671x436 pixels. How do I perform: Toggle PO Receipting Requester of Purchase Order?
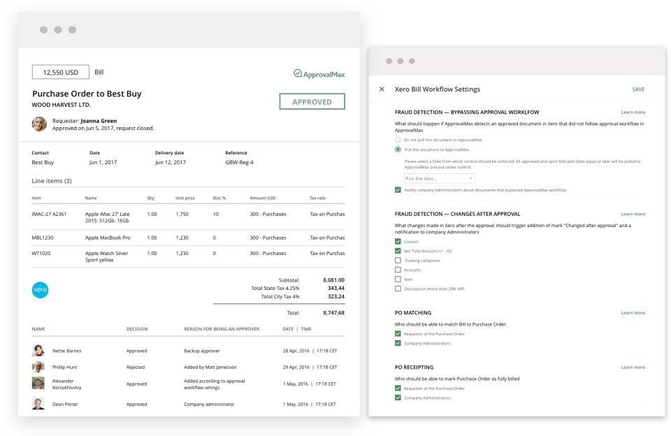pyautogui.click(x=398, y=388)
